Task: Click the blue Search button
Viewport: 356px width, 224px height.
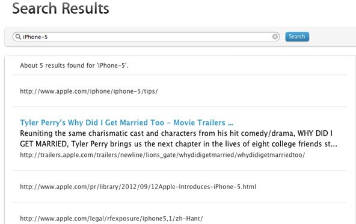Action: (x=297, y=37)
